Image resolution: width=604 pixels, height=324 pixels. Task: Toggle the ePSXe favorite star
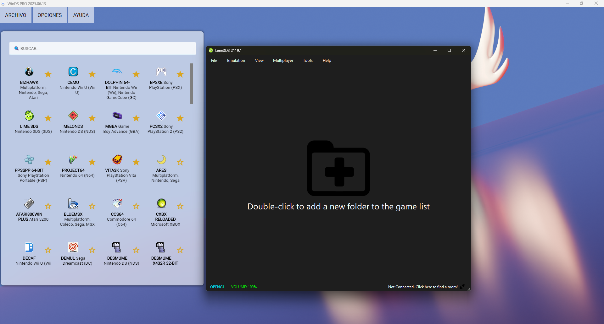[180, 74]
